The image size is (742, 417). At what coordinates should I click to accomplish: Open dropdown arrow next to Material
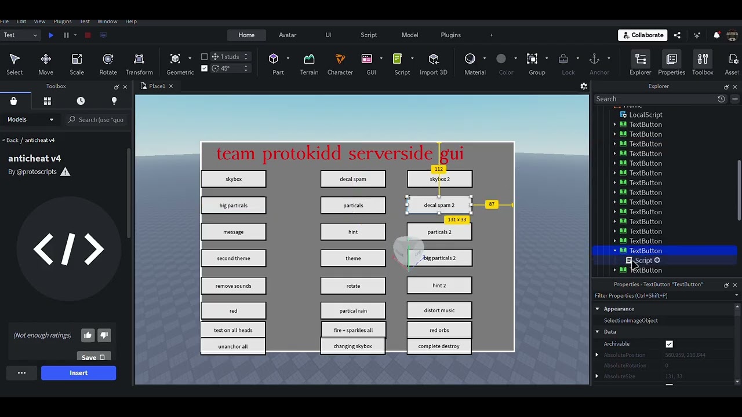pyautogui.click(x=485, y=58)
